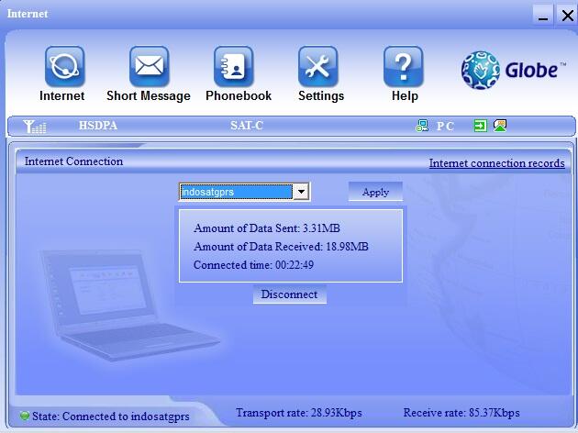Open Internet connection records link

click(x=496, y=163)
